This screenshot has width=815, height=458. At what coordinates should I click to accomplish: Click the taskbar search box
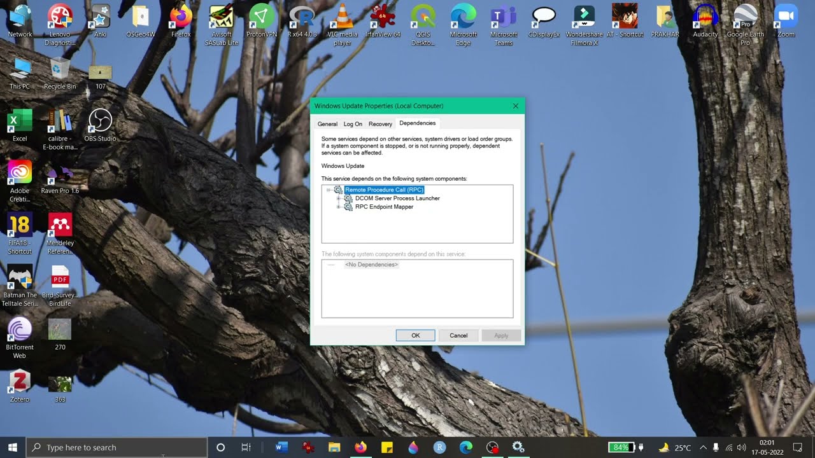tap(117, 447)
